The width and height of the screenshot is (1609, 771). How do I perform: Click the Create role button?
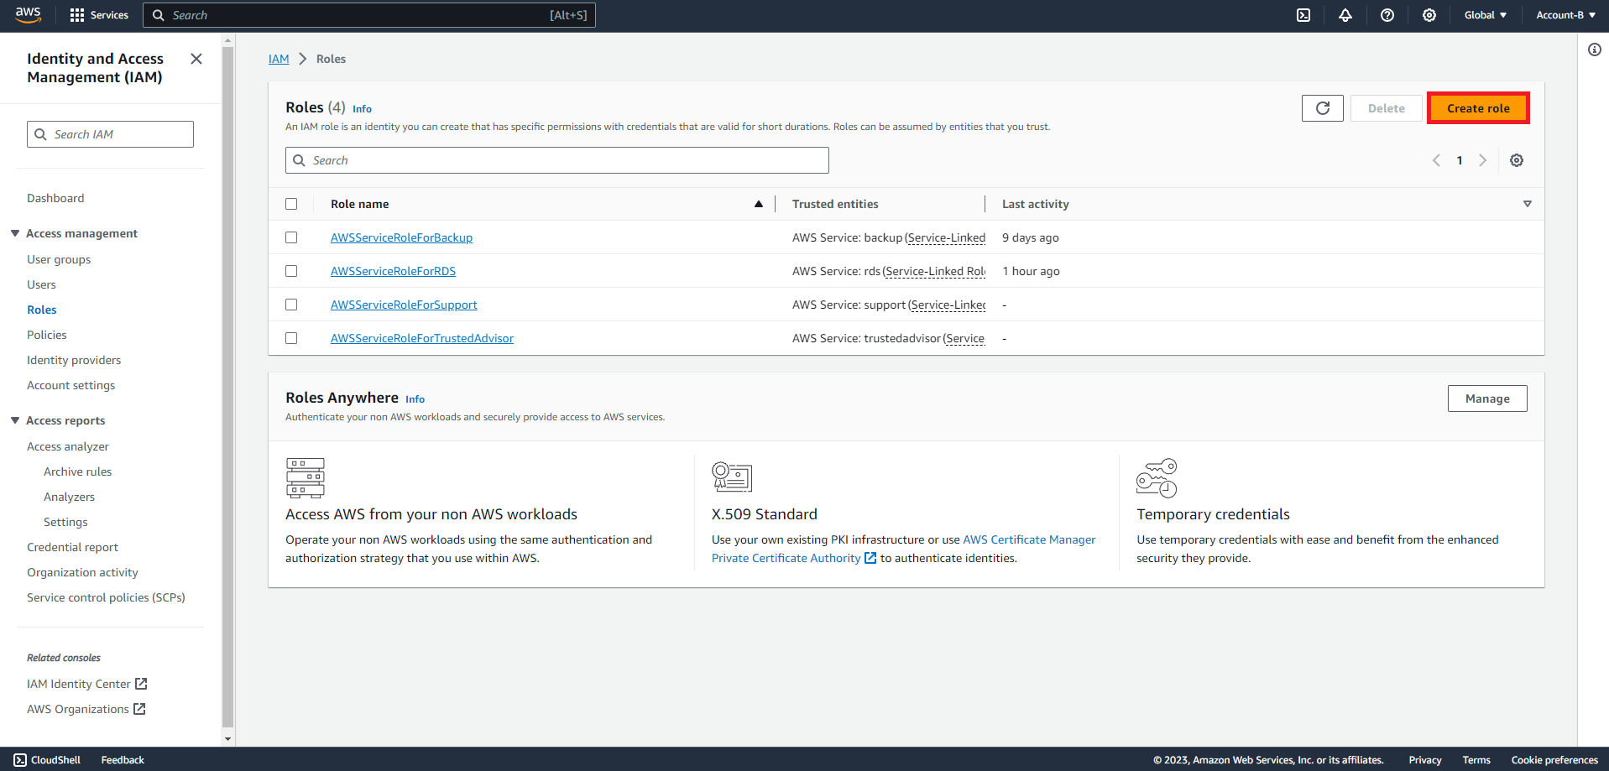click(1478, 108)
